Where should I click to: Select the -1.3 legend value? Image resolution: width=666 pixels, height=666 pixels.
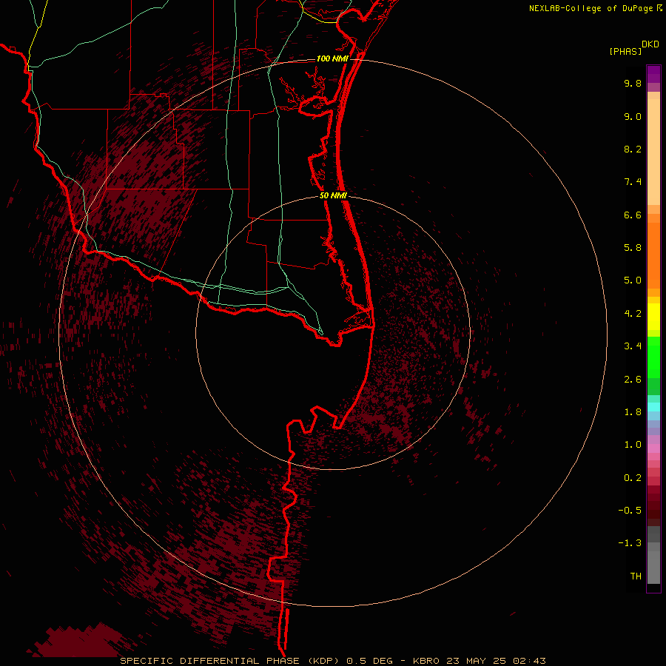[630, 543]
